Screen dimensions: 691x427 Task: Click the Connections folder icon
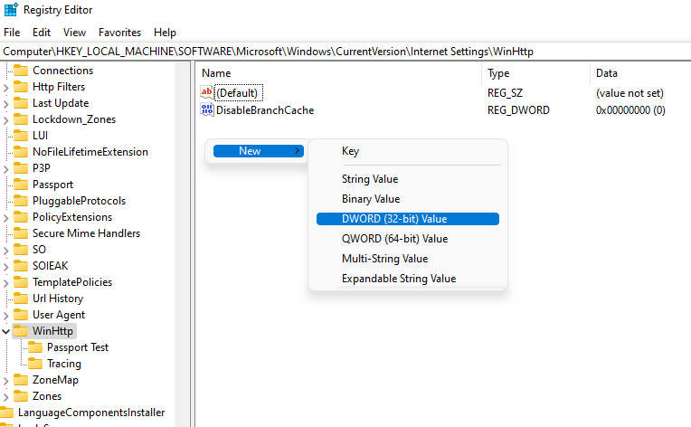coord(22,71)
